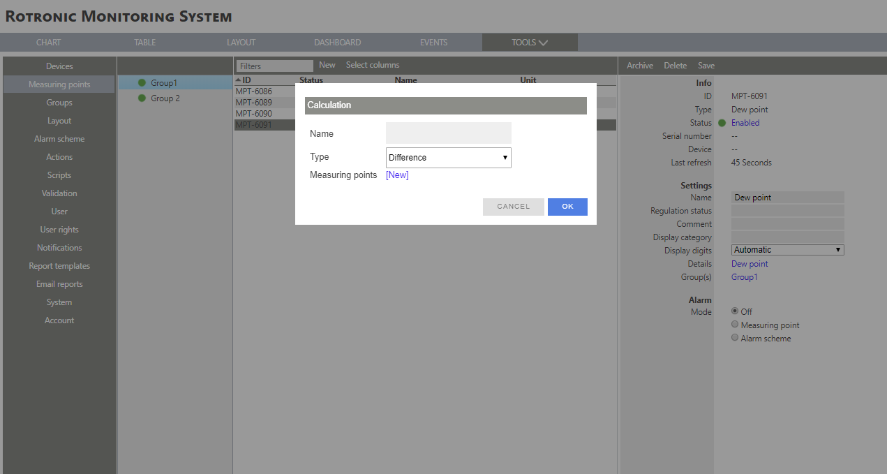The height and width of the screenshot is (474, 887).
Task: Click Delete in the details toolbar
Action: pyautogui.click(x=675, y=66)
